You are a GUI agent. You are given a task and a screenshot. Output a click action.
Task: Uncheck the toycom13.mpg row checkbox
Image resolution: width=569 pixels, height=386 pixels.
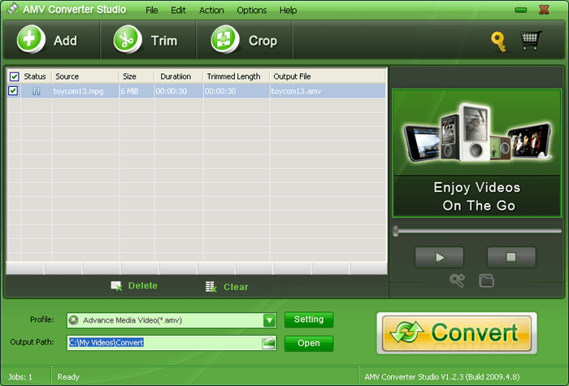pos(14,91)
